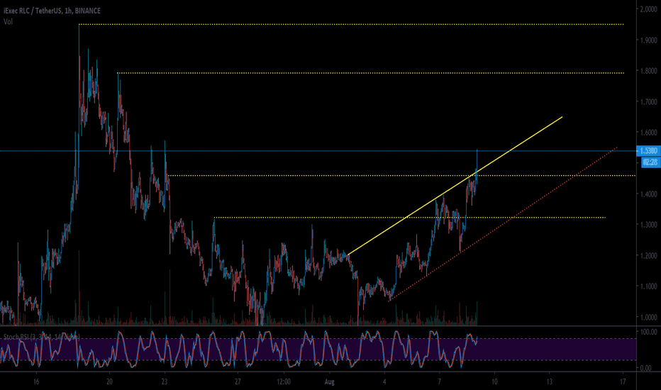Click the 1.4000 price axis label
This screenshot has width=661, height=390.
pyautogui.click(x=648, y=194)
